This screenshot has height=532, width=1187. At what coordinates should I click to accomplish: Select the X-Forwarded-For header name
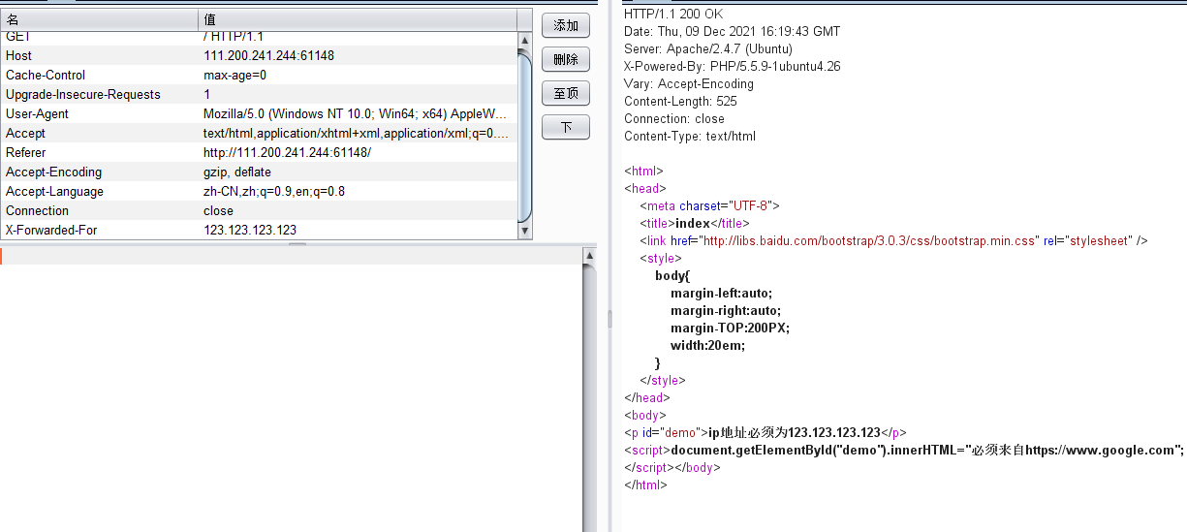(51, 230)
